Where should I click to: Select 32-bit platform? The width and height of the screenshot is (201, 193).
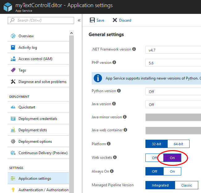pos(157,144)
